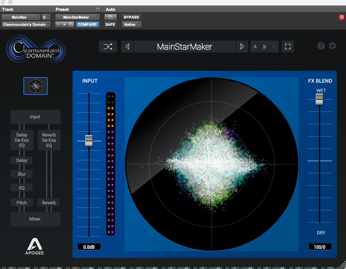The height and width of the screenshot is (269, 346).
Task: Open the Reverb module
Action: [49, 203]
